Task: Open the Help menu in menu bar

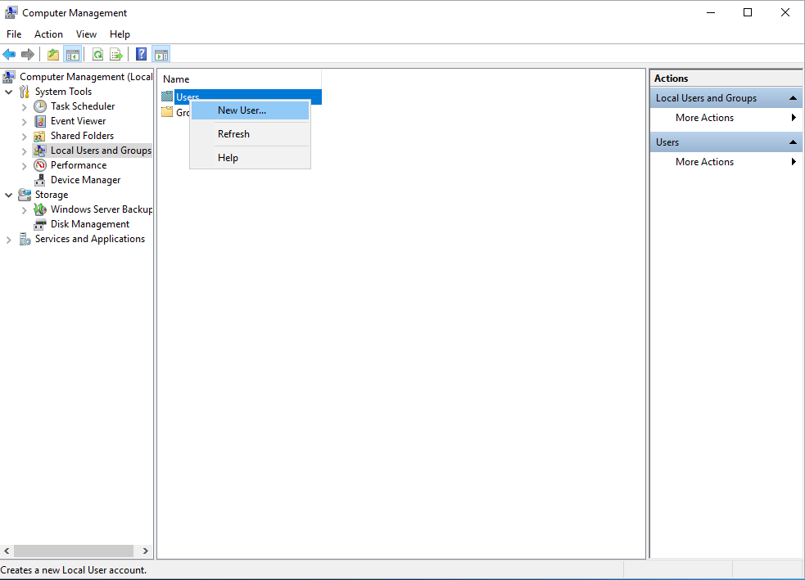Action: (x=120, y=34)
